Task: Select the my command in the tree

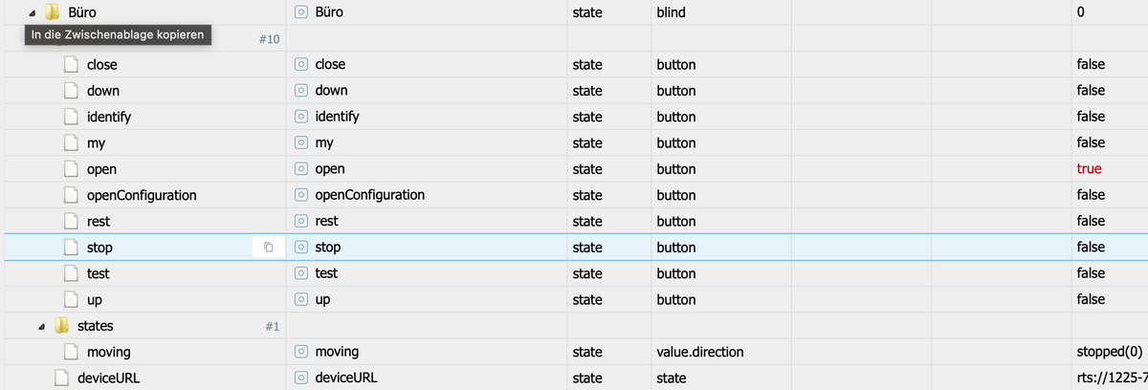Action: (x=96, y=143)
